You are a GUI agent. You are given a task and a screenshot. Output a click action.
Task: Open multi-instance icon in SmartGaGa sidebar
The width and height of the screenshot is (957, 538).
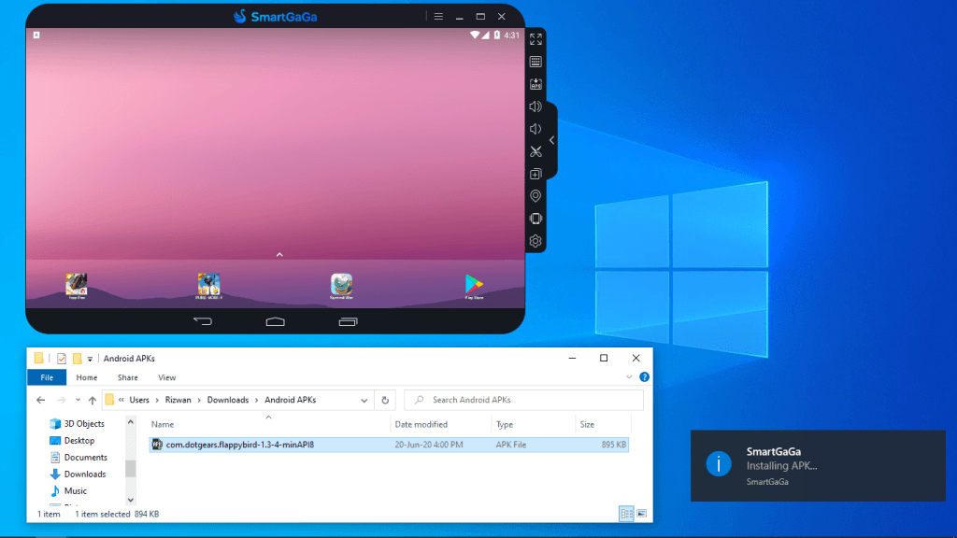pyautogui.click(x=536, y=174)
